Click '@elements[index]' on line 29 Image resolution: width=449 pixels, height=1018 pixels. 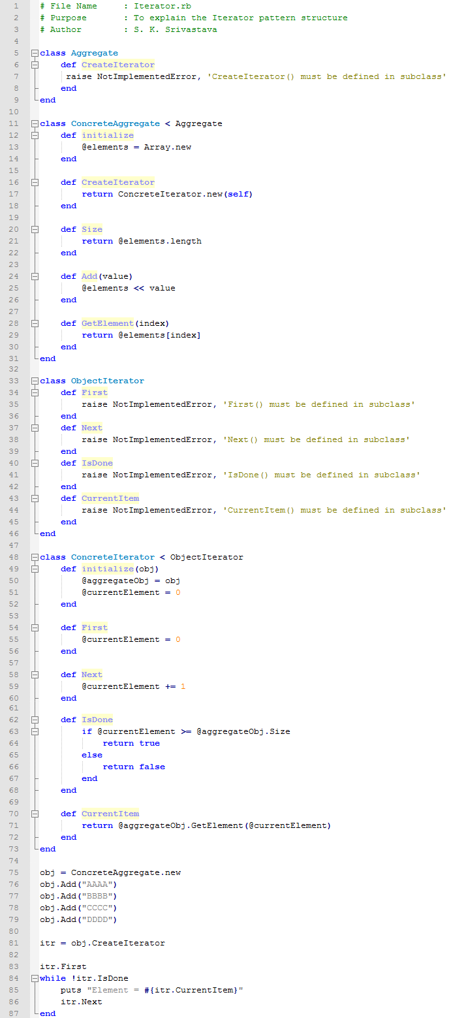pyautogui.click(x=160, y=335)
